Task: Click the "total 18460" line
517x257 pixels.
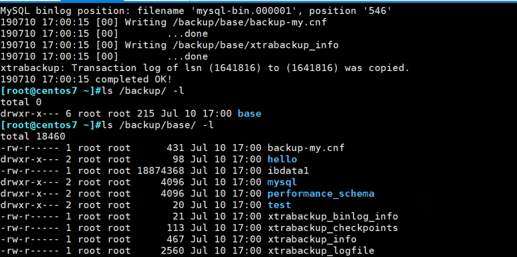Action: point(33,136)
